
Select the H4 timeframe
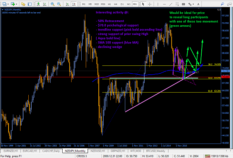[116, 4]
